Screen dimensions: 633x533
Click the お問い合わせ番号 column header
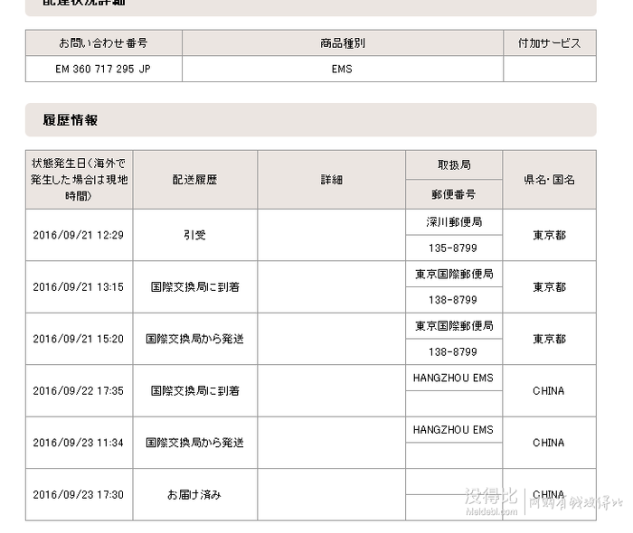103,42
